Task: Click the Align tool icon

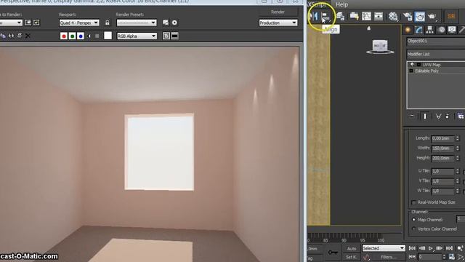Action: click(326, 16)
